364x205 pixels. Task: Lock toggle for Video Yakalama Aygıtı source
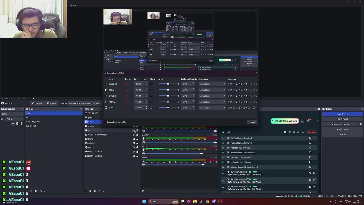tap(137, 135)
